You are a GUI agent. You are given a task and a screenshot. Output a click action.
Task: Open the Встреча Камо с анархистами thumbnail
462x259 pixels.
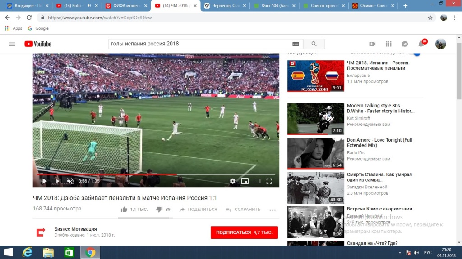pyautogui.click(x=315, y=222)
